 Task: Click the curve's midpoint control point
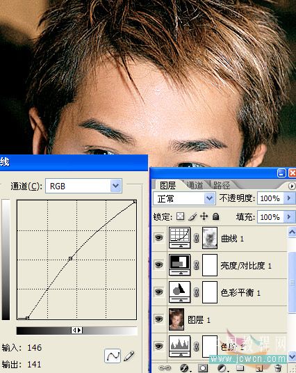[70, 259]
